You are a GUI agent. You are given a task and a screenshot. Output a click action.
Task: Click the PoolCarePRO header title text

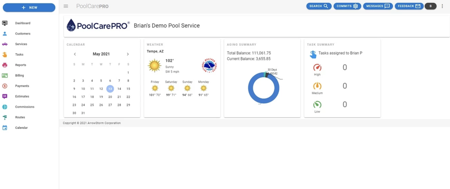pyautogui.click(x=92, y=6)
